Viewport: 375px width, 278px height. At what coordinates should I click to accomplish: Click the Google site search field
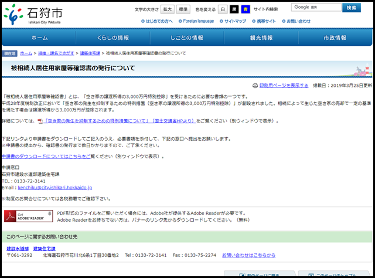(x=316, y=8)
